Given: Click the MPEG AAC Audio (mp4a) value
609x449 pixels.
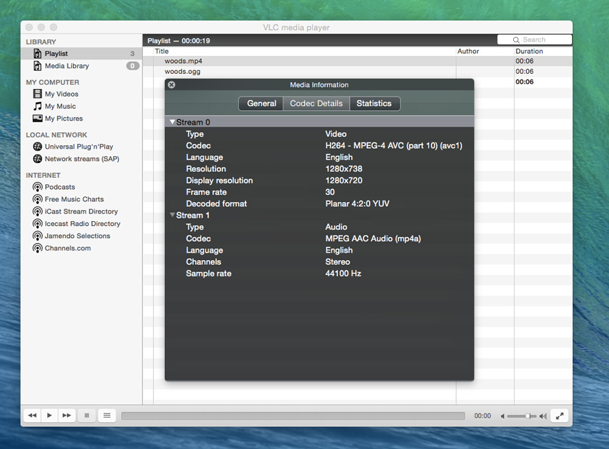Looking at the screenshot, I should (x=373, y=239).
